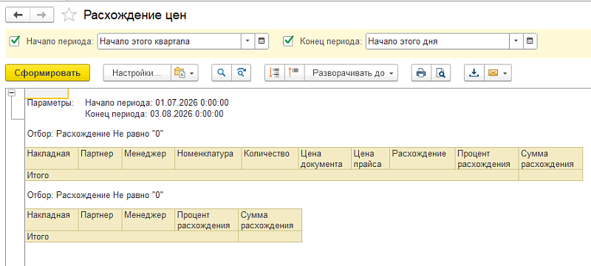
Task: Open the report variants icon next to Настройки
Action: 184,73
